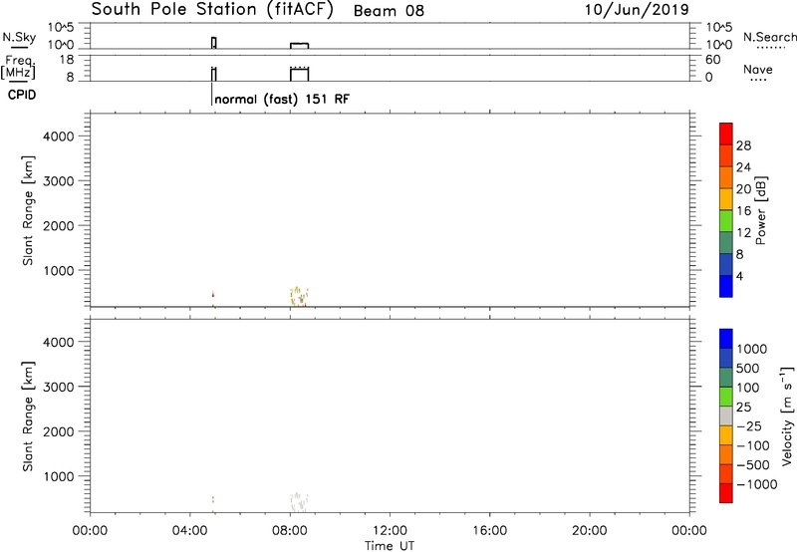Image resolution: width=797 pixels, height=552 pixels.
Task: Click the 08:00 echo cluster in power panel
Action: pyautogui.click(x=300, y=296)
